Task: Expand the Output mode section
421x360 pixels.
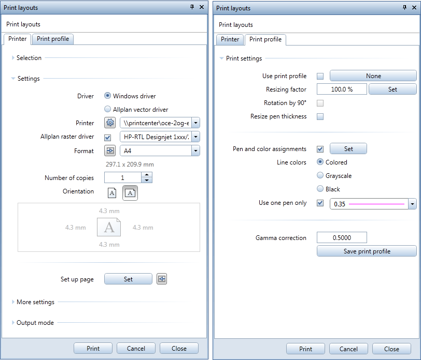Action: 34,323
